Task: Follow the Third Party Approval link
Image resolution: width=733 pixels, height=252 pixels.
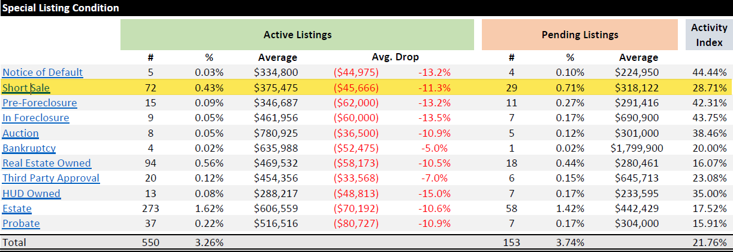Action: (51, 178)
